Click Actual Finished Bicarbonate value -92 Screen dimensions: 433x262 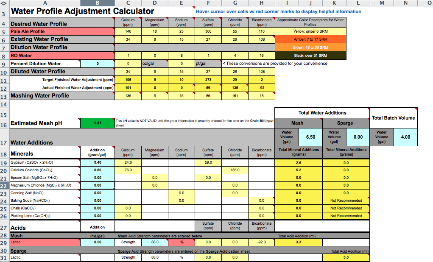point(262,88)
